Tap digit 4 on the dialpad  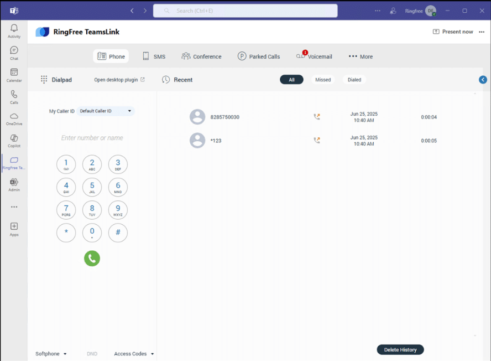(x=66, y=187)
